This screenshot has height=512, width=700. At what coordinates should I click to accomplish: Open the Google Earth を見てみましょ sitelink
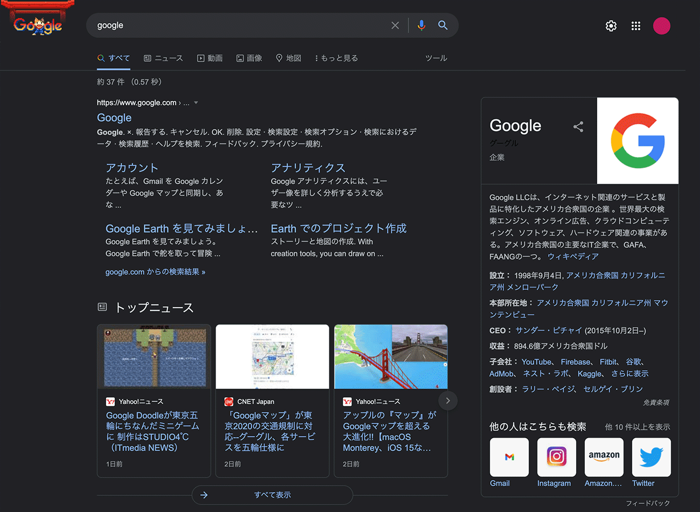click(181, 229)
